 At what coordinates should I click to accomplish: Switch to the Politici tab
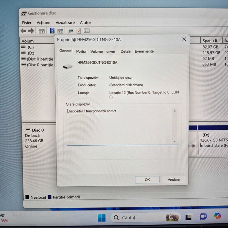click(81, 51)
